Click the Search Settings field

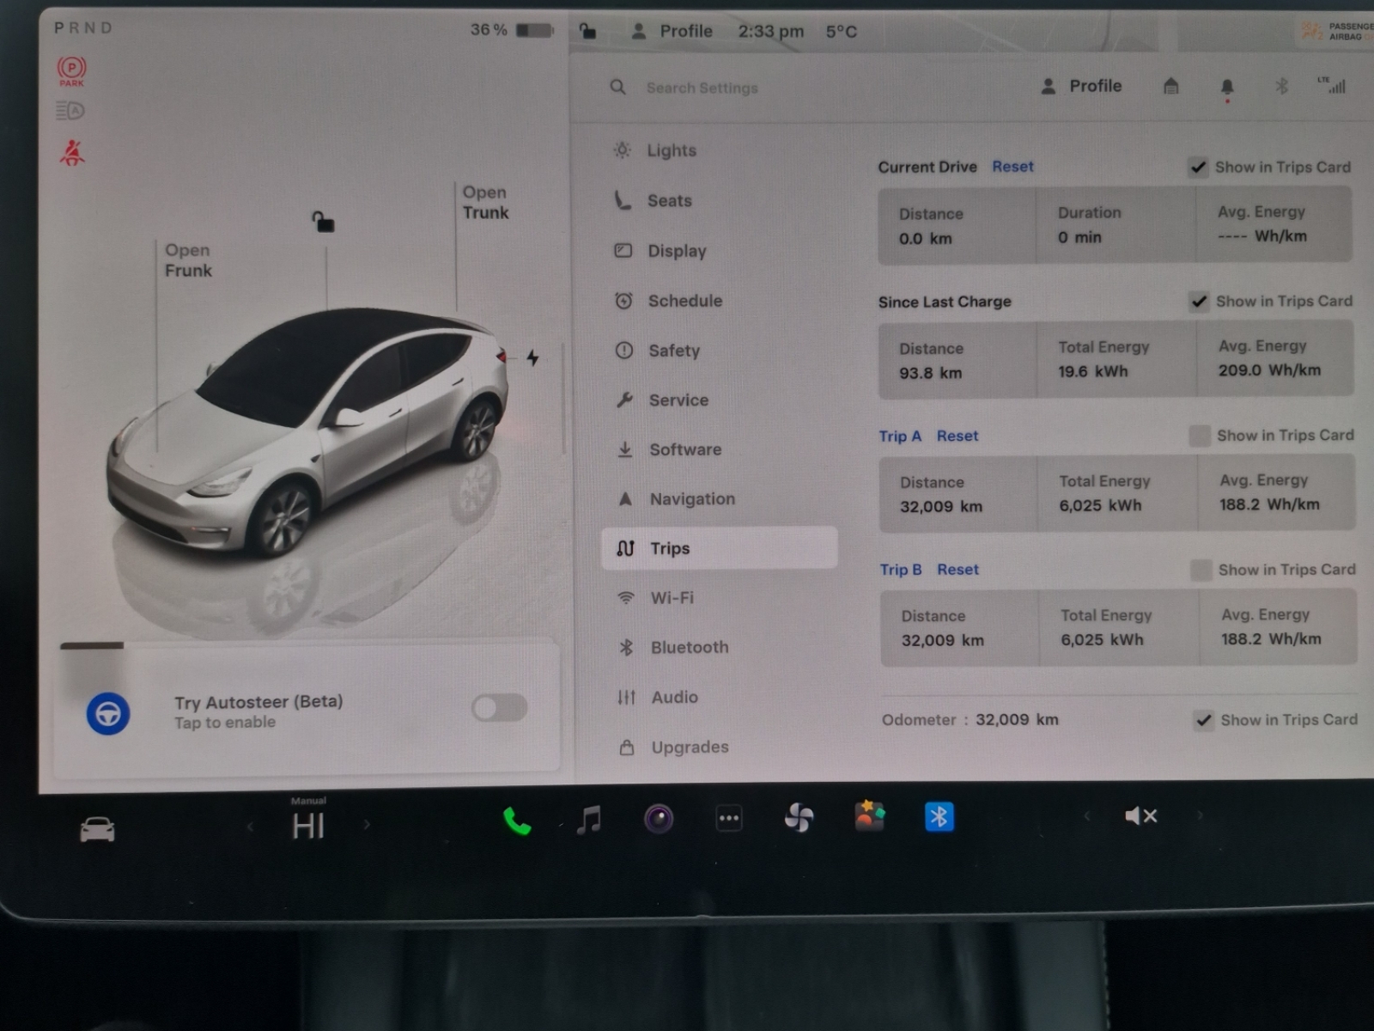(702, 88)
